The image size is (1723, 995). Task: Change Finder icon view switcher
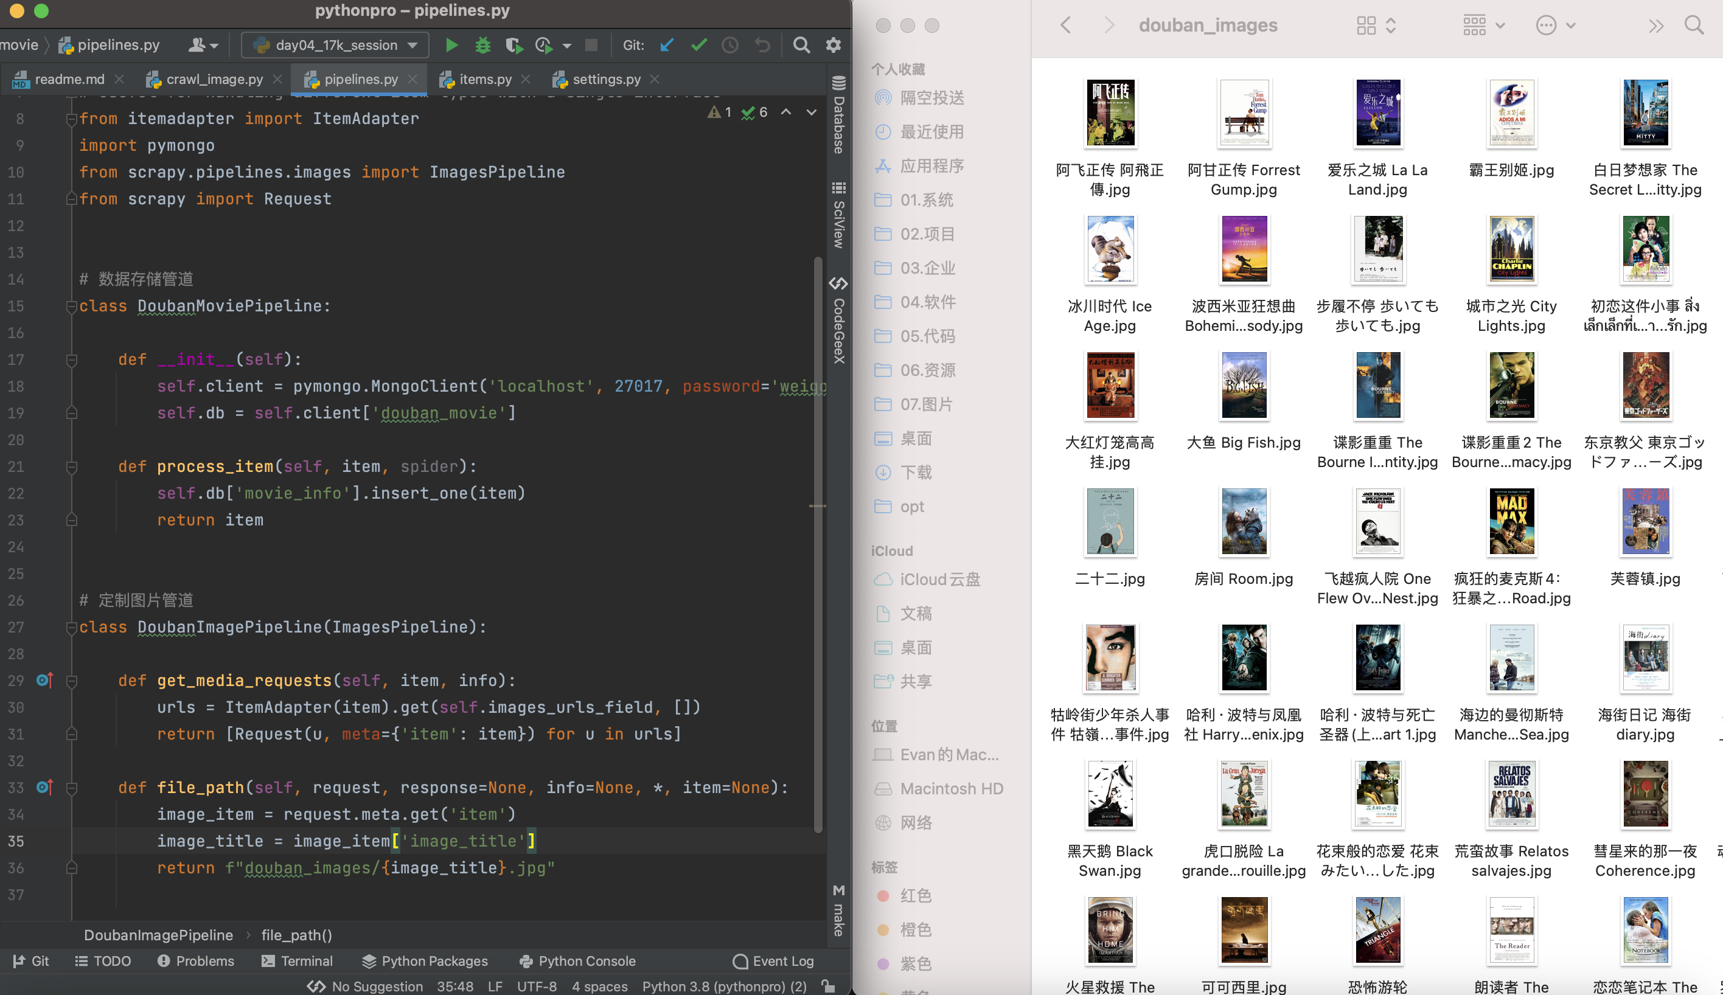(1376, 26)
